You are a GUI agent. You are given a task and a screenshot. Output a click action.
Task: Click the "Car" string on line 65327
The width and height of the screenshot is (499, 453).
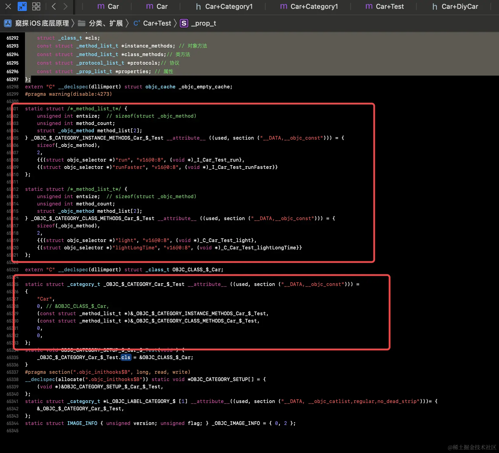(44, 299)
